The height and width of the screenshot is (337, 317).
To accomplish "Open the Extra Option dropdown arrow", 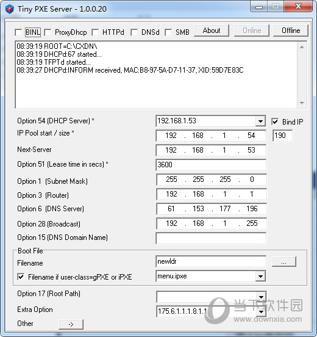I will [x=261, y=311].
